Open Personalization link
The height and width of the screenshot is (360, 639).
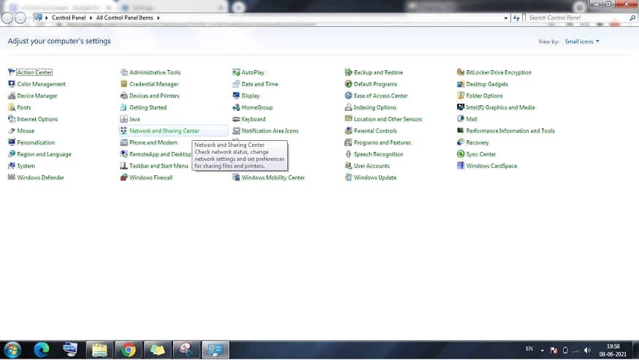coord(36,142)
